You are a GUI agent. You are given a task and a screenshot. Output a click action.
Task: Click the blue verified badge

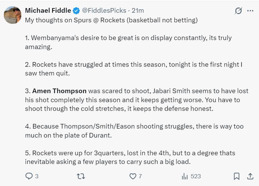76,11
